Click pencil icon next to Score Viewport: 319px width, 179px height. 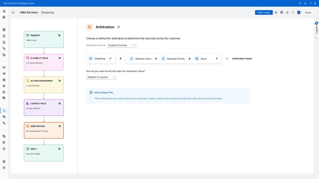(x=217, y=59)
